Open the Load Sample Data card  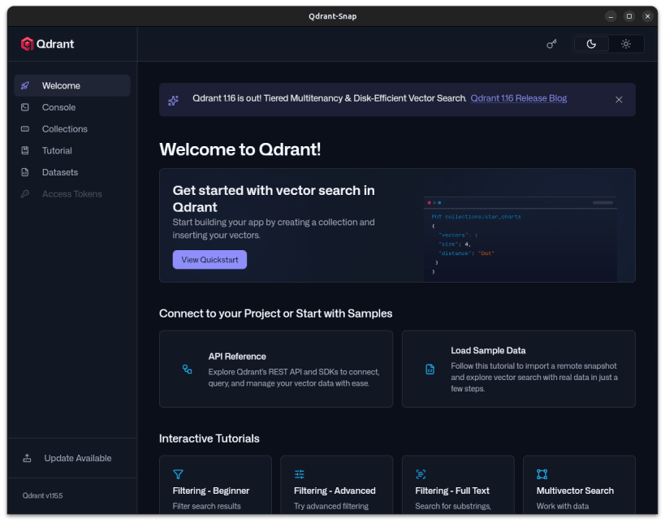(518, 369)
